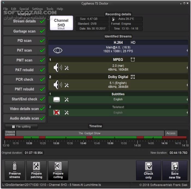Open the Tools menu
Image resolution: width=191 pixels, height=189 pixels.
pyautogui.click(x=50, y=9)
